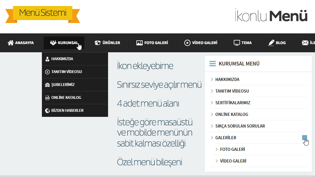The image size is (315, 177).
Task: Click the chevron arrow beside Hakkımızda in sidebar
Action: click(x=212, y=79)
